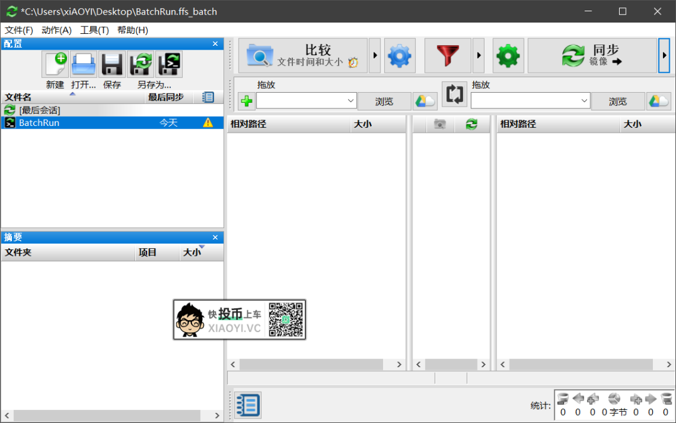Screen dimensions: 676x423
Task: Click right grid horizontal scrollbar
Action: [581, 365]
